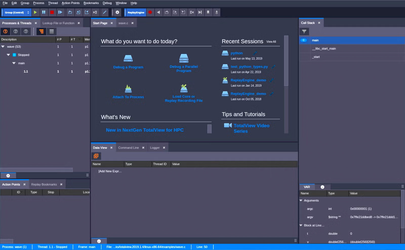This screenshot has height=250, width=405.
Task: Open the Call Stack filter funnel
Action: pos(305,32)
